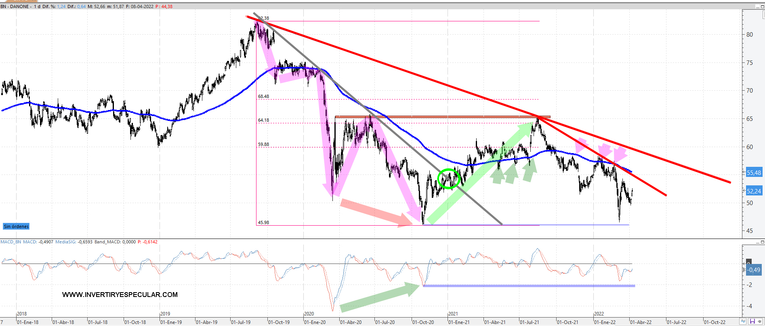
Task: Select the 52,24 current price label
Action: pyautogui.click(x=754, y=191)
